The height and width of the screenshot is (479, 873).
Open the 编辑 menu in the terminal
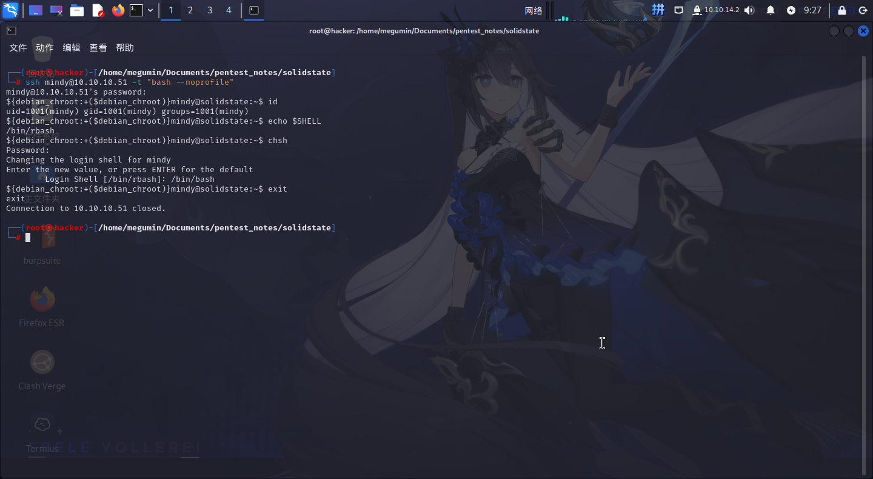pos(72,48)
